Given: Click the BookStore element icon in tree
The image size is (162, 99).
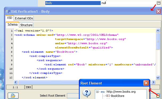Looking at the screenshot, I should pos(108,96).
